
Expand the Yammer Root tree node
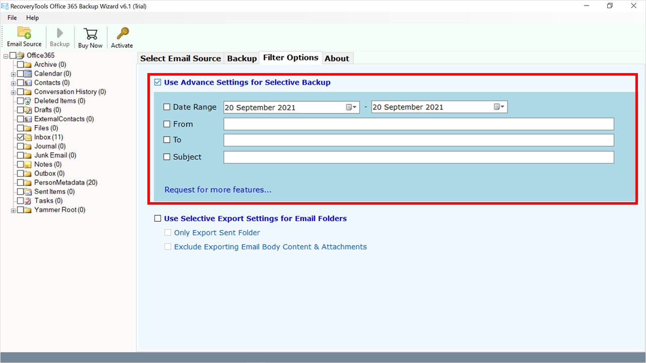point(13,210)
